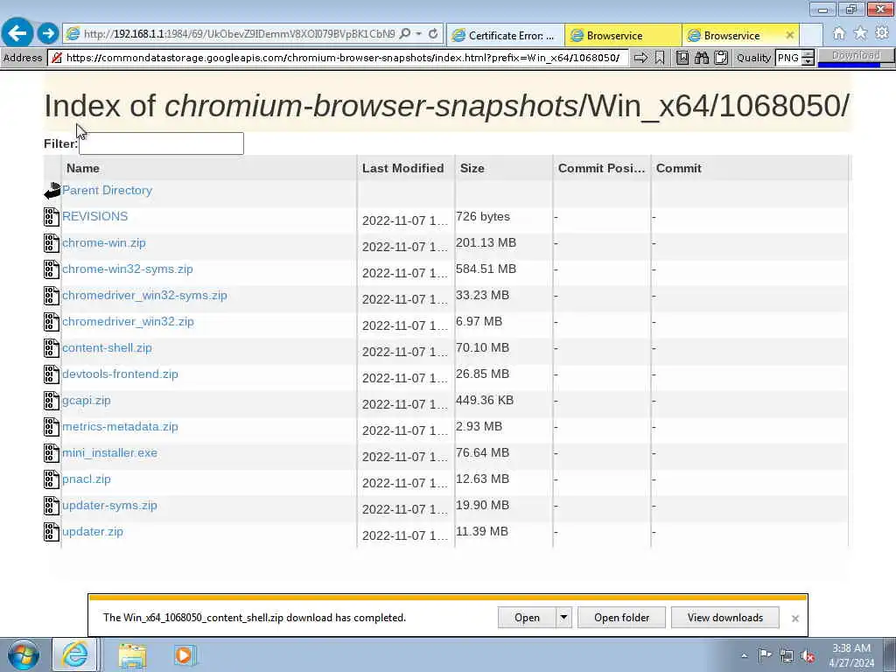Open the Parent Directory link

[x=107, y=190]
